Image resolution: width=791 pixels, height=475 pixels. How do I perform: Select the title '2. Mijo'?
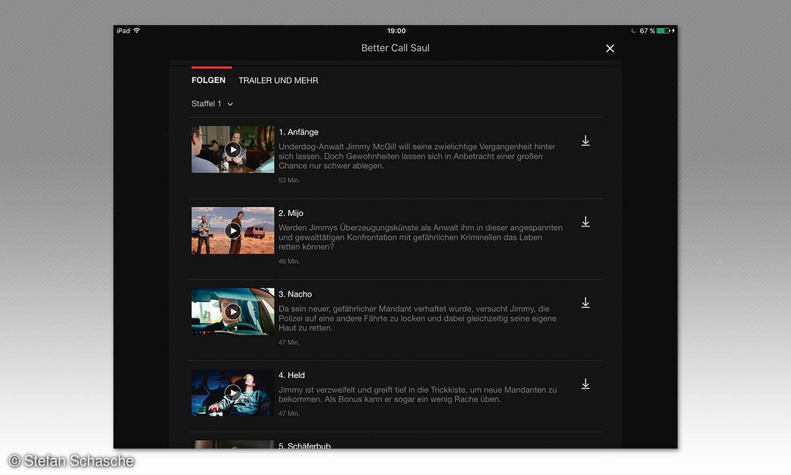point(291,213)
